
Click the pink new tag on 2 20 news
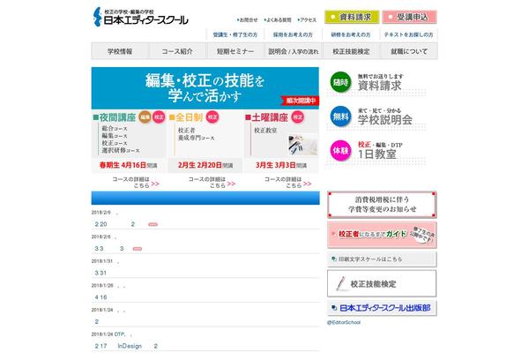pyautogui.click(x=153, y=224)
